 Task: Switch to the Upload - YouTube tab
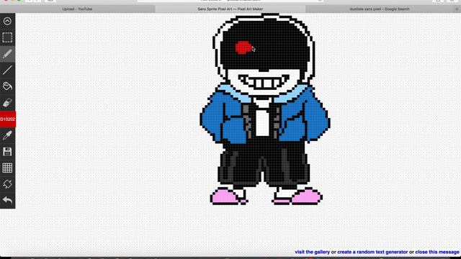click(x=77, y=9)
